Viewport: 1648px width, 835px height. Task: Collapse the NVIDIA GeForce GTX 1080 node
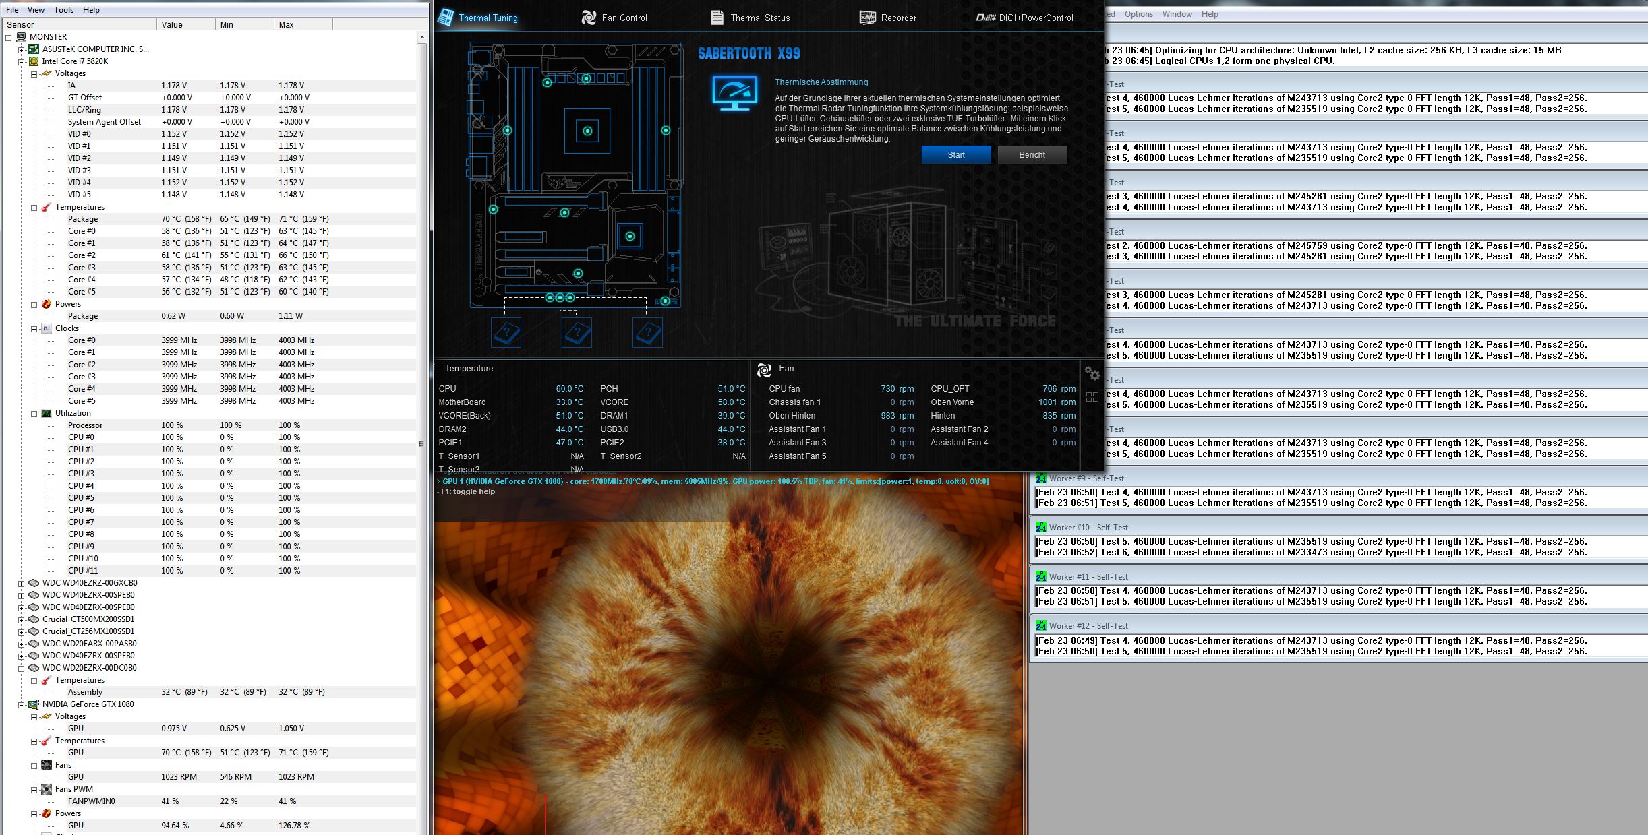click(22, 704)
